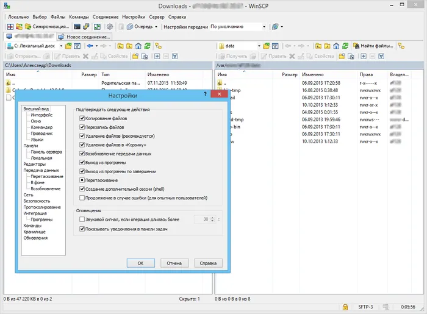This screenshot has width=427, height=314.
Task: Toggle Создание дополнительной сессии (shell) checkbox
Action: (x=82, y=189)
